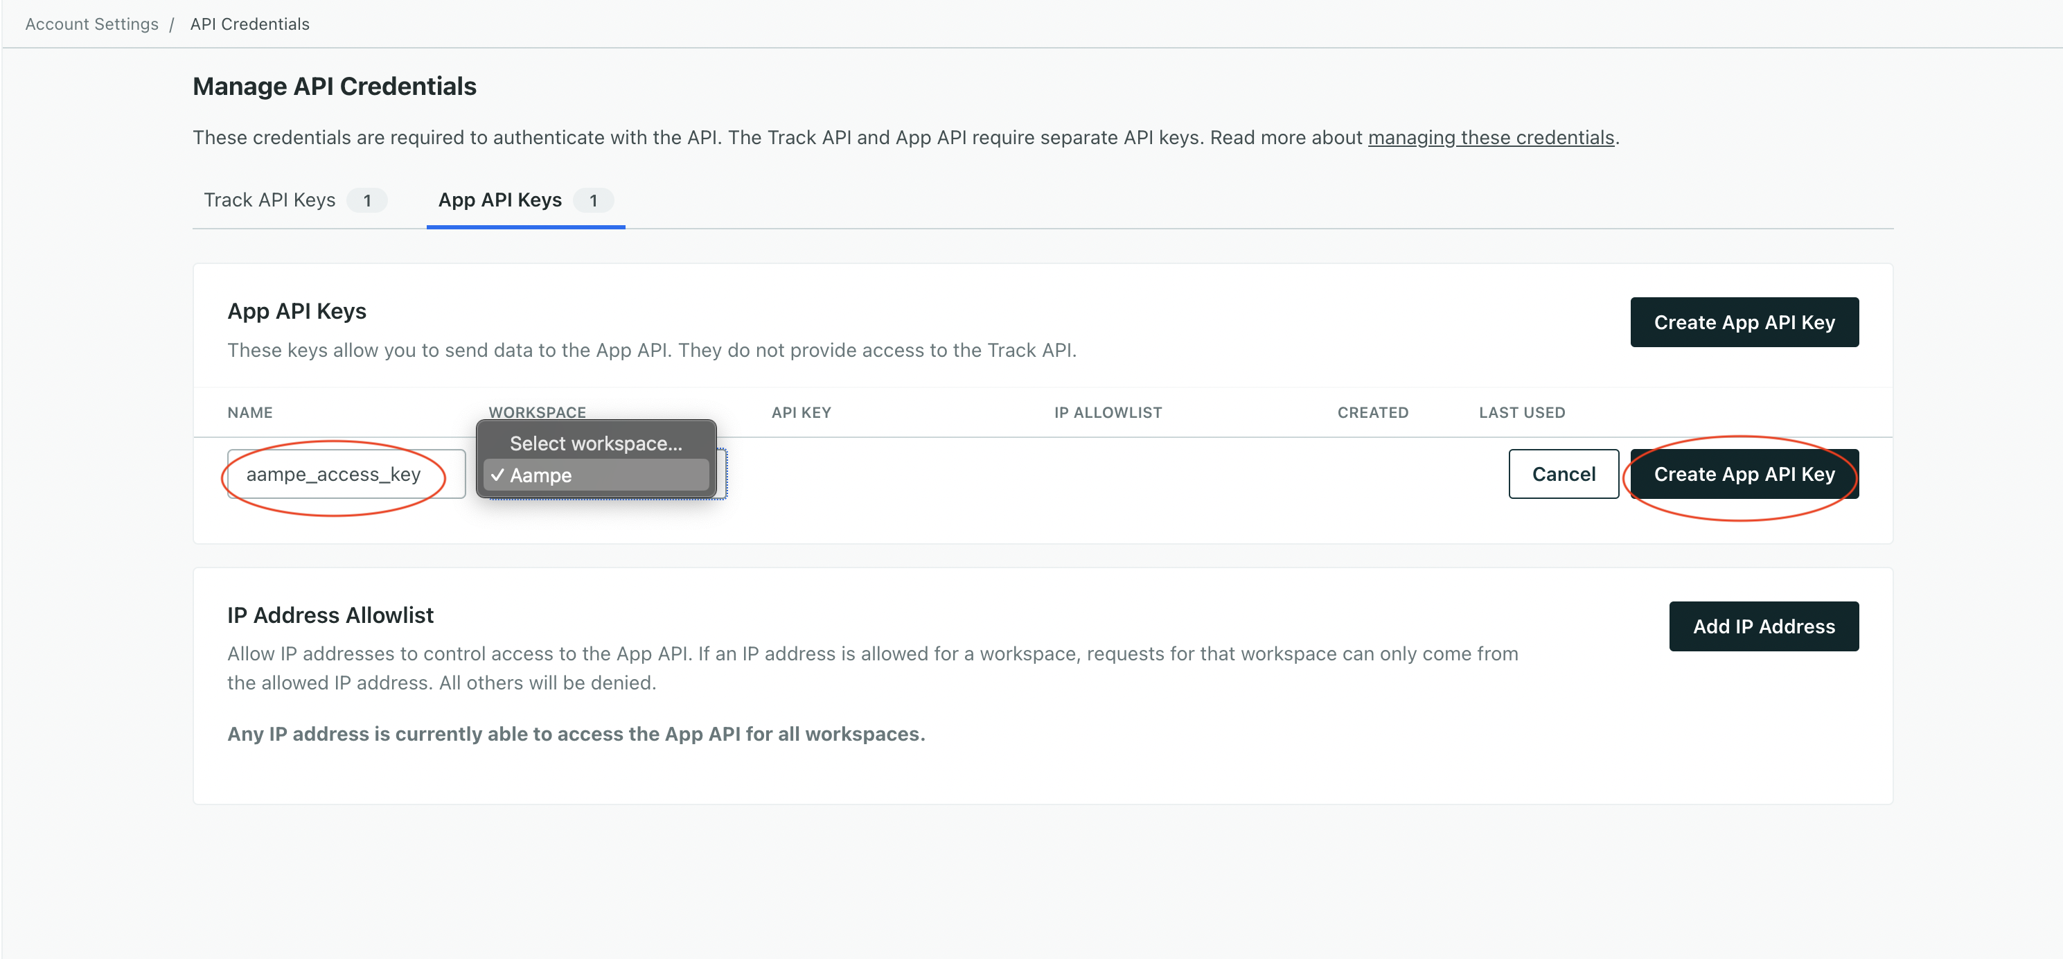Viewport: 2063px width, 959px height.
Task: Open the Account Settings breadcrumb
Action: 91,24
